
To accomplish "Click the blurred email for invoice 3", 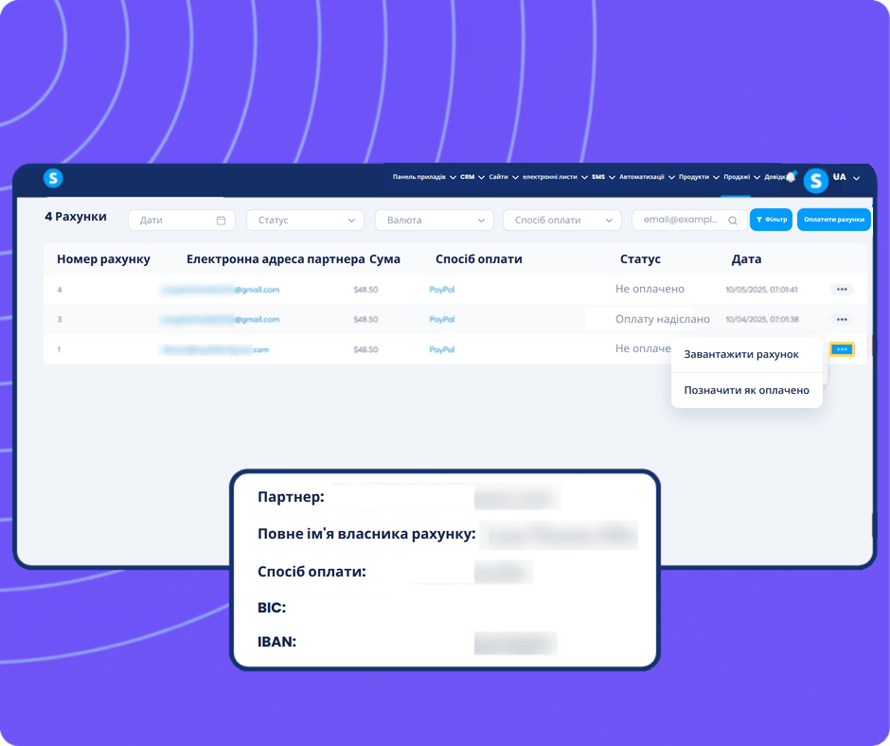I will tap(221, 320).
